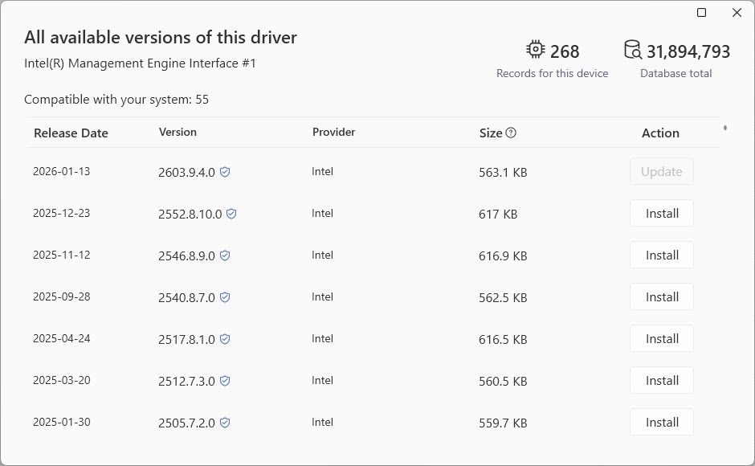Viewport: 755px width, 466px height.
Task: Click the size value 617 KB
Action: (x=498, y=214)
